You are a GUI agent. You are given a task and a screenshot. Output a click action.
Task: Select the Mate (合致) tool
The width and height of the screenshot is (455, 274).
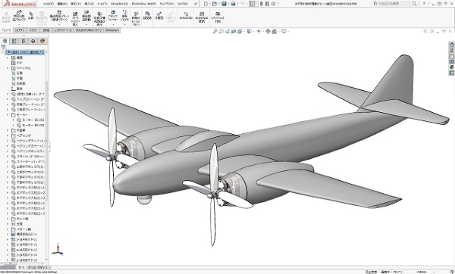click(31, 16)
